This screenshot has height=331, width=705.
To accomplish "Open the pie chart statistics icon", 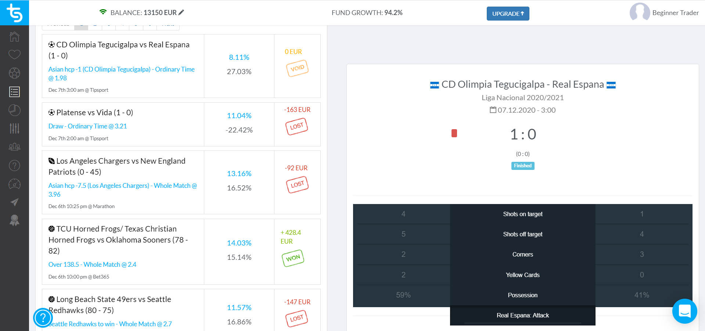I will (x=14, y=110).
